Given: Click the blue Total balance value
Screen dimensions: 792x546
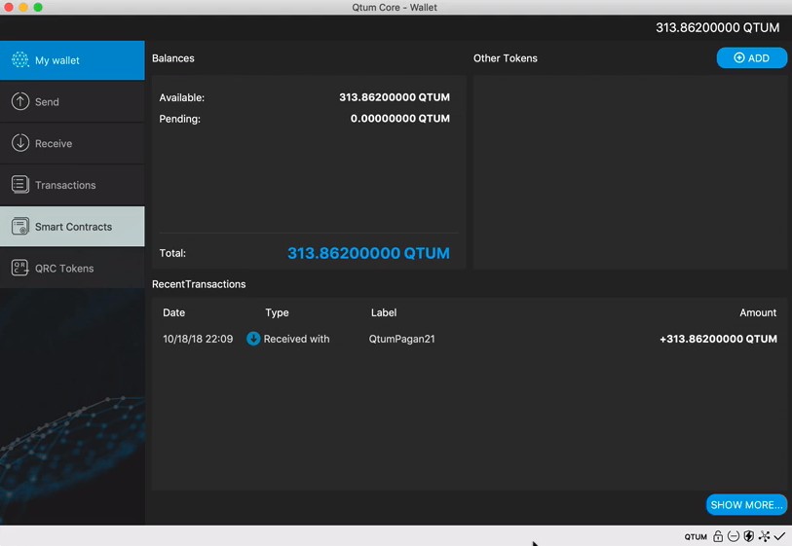Looking at the screenshot, I should pos(368,253).
